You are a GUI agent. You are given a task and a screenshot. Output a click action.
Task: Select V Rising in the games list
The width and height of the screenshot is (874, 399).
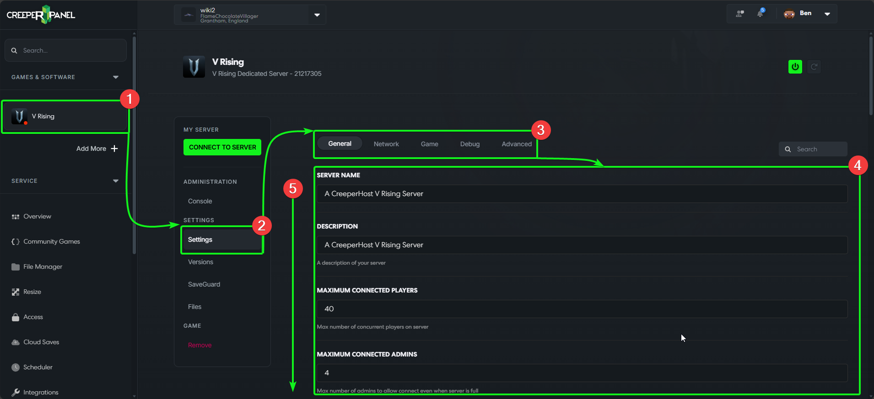tap(65, 117)
